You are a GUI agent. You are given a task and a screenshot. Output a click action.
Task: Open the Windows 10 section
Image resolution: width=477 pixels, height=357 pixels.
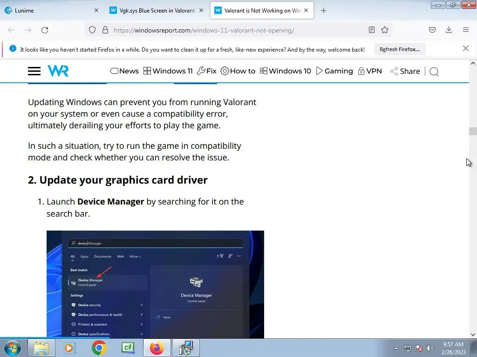286,71
